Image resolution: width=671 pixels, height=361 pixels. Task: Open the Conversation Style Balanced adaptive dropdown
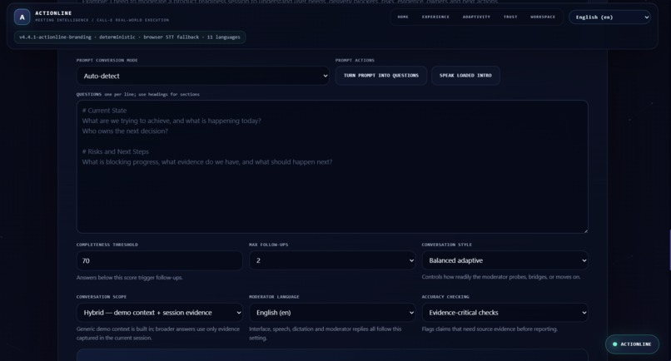(x=505, y=260)
